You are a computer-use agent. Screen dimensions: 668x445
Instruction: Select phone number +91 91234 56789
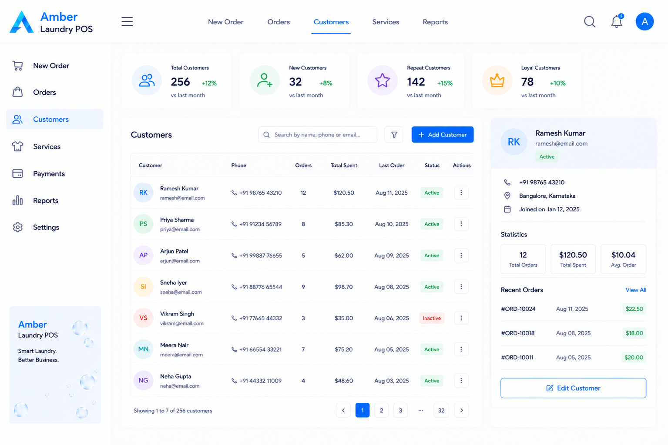pos(260,224)
